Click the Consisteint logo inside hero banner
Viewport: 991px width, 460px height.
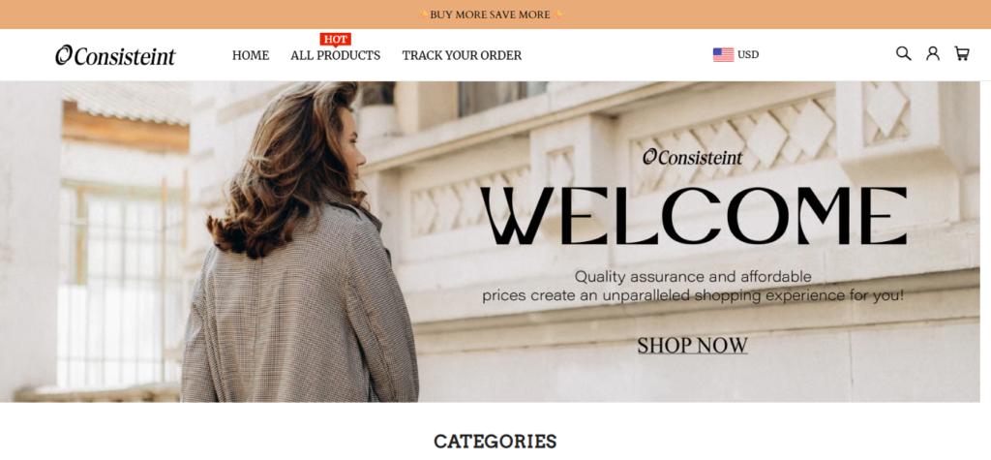(693, 157)
